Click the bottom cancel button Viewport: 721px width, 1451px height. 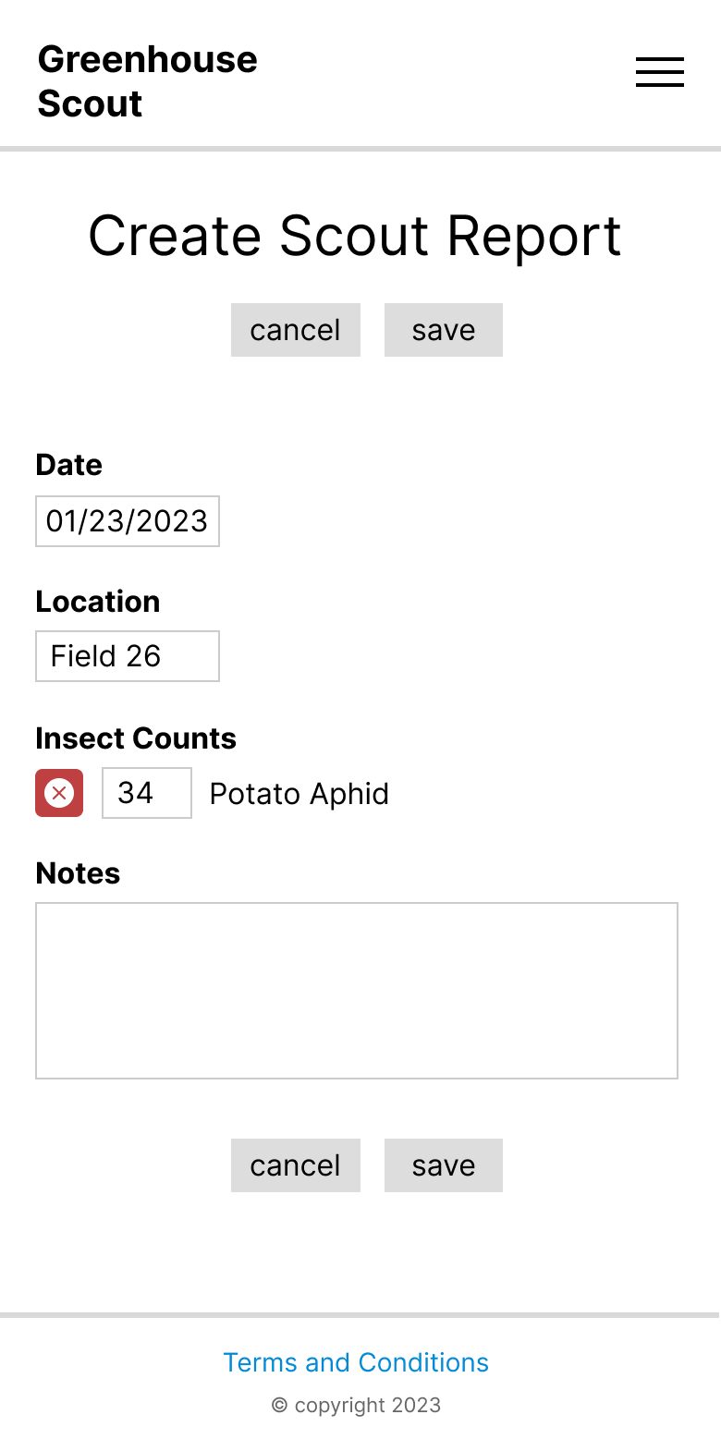click(296, 1165)
